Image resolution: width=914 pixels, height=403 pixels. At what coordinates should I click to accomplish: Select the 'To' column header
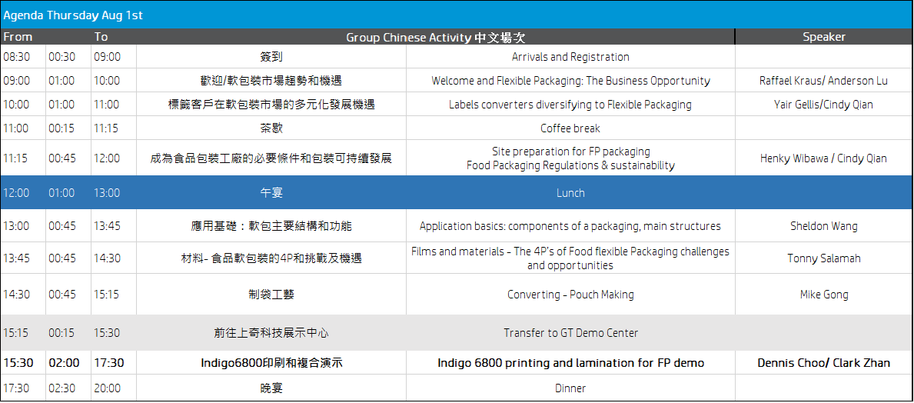(101, 37)
